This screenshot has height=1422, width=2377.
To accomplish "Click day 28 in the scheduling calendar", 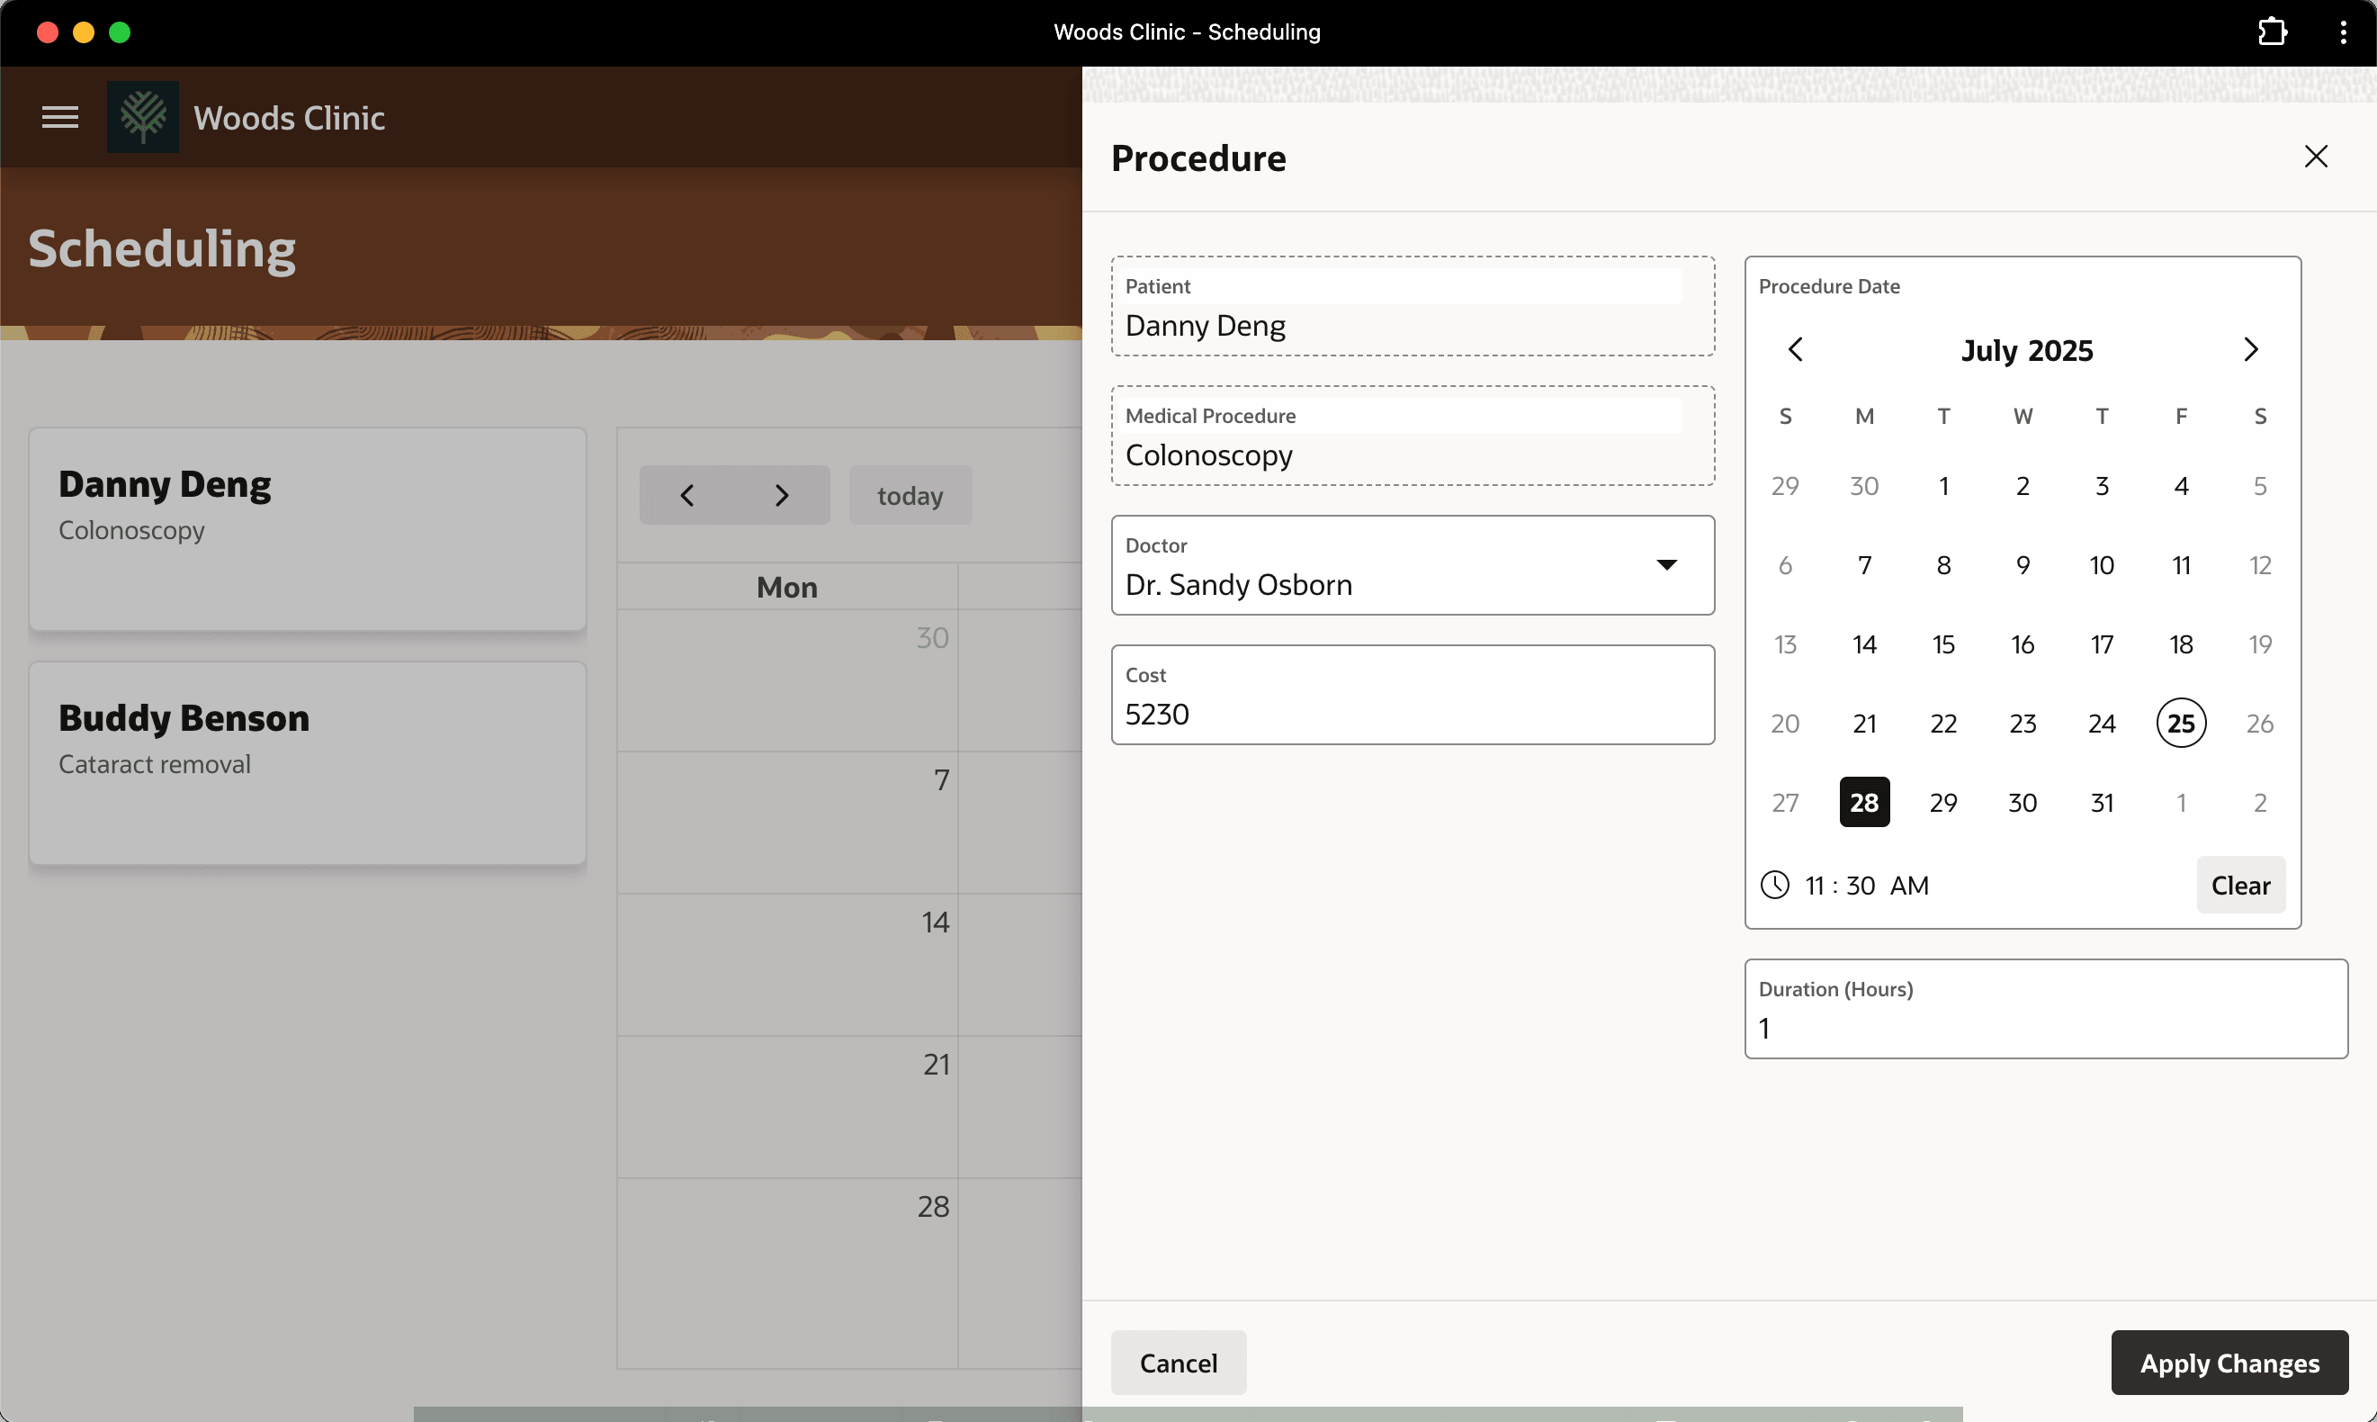I will pos(933,1206).
